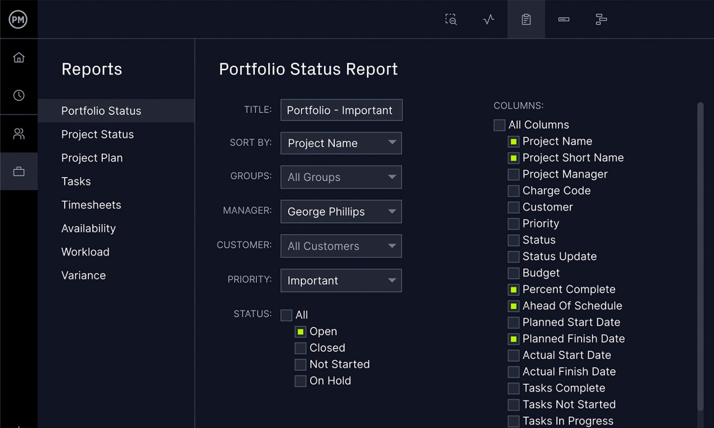Uncheck the Percent Complete column
Viewport: 714px width, 428px height.
pos(514,290)
